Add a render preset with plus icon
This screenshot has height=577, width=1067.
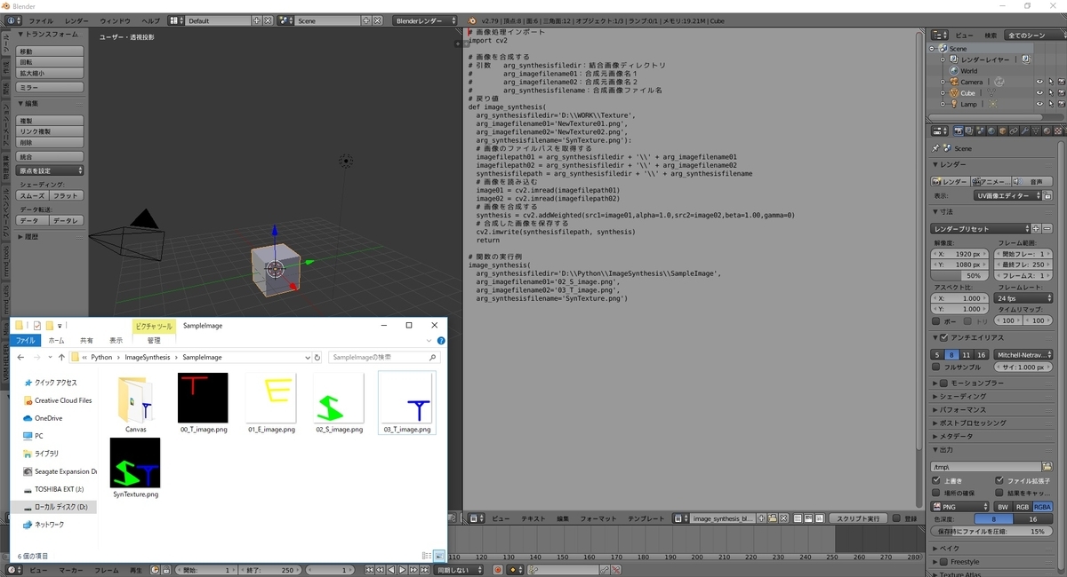(1037, 229)
